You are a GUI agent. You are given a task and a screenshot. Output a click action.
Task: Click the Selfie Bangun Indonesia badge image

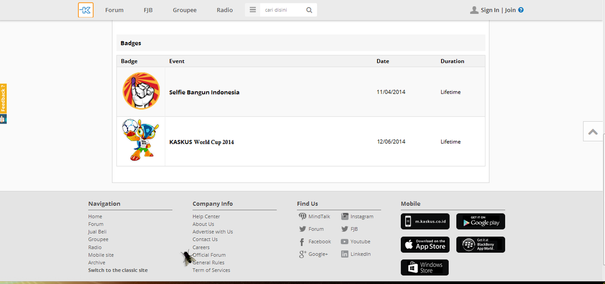141,91
